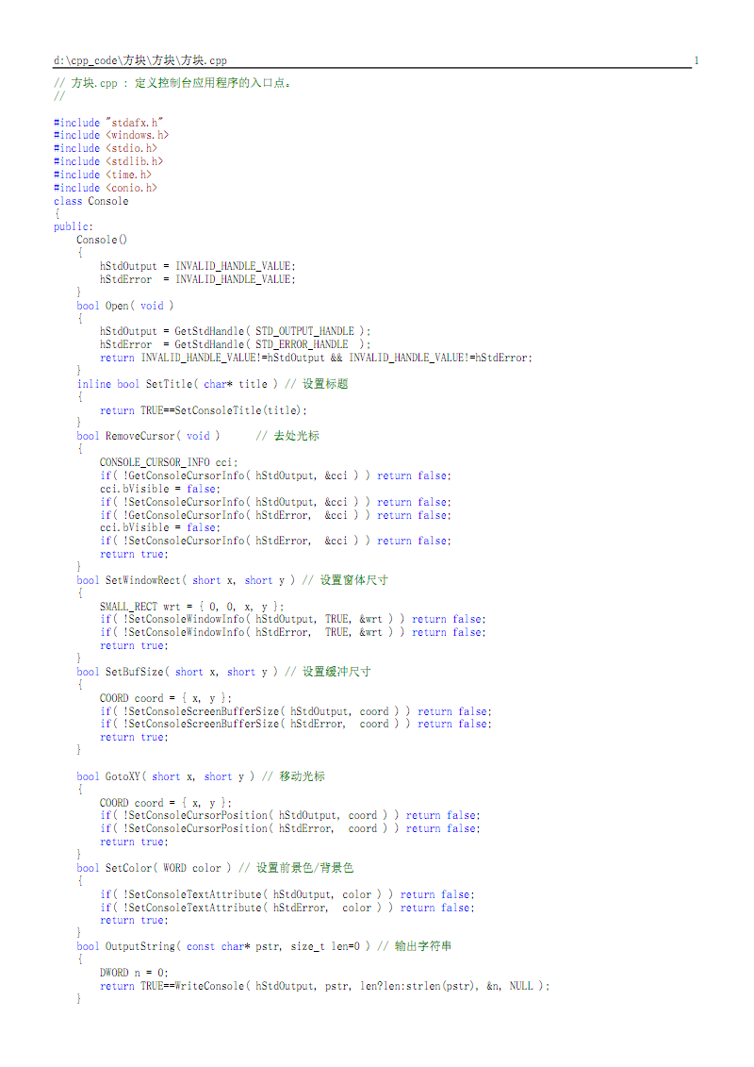Click the 'class Console' declaration
Image resolution: width=754 pixels, height=1067 pixels.
coord(91,201)
